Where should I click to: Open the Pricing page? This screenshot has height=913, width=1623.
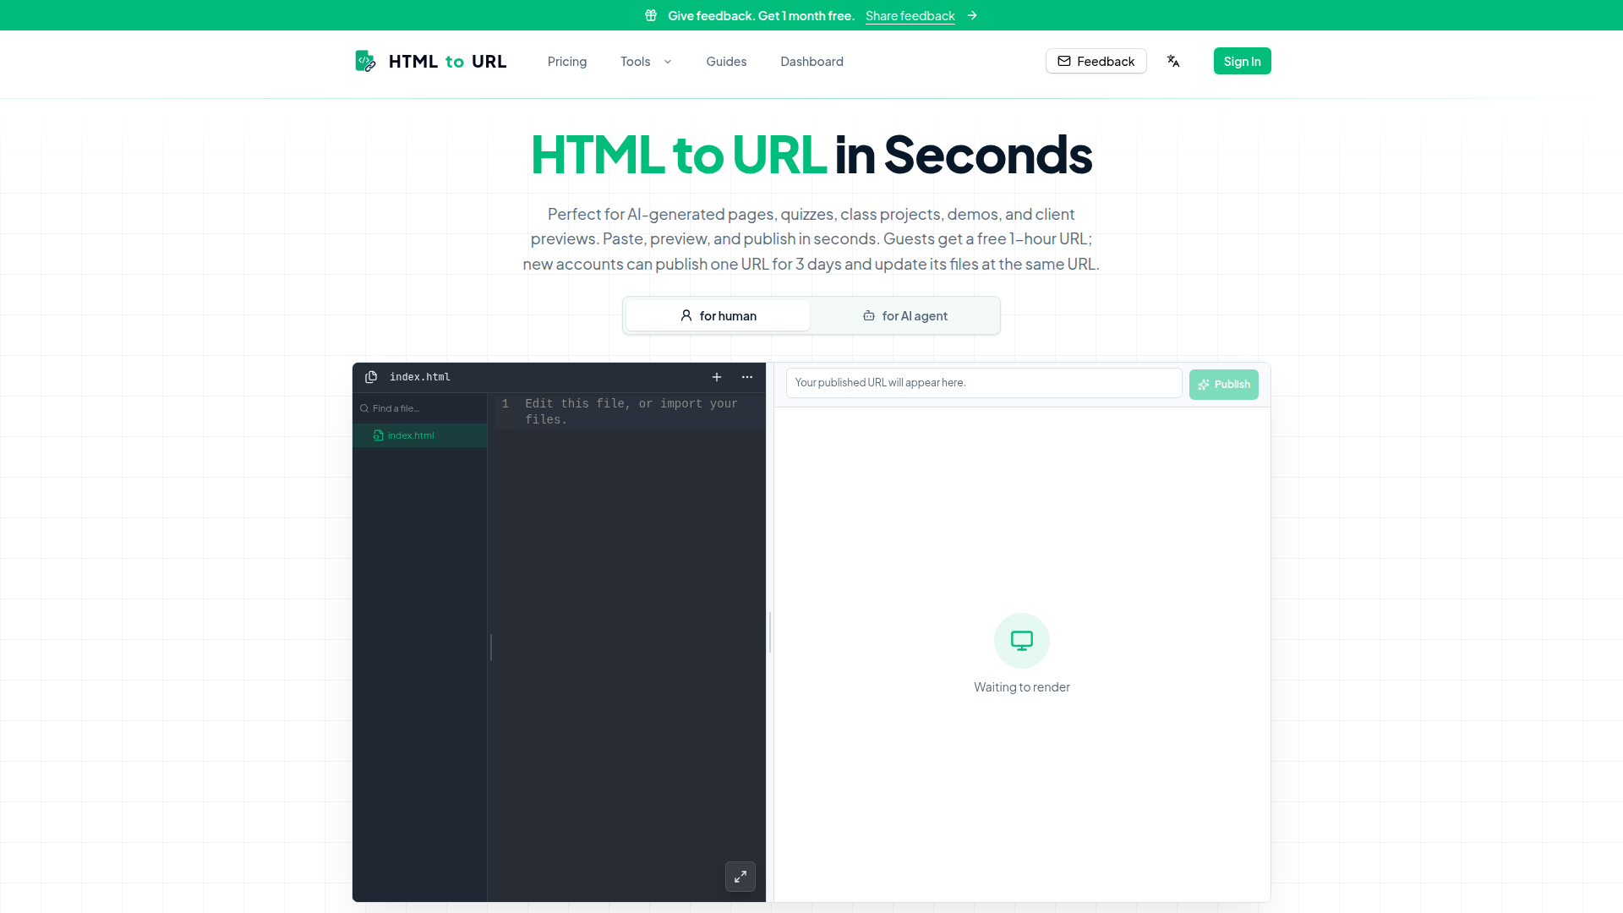(567, 62)
